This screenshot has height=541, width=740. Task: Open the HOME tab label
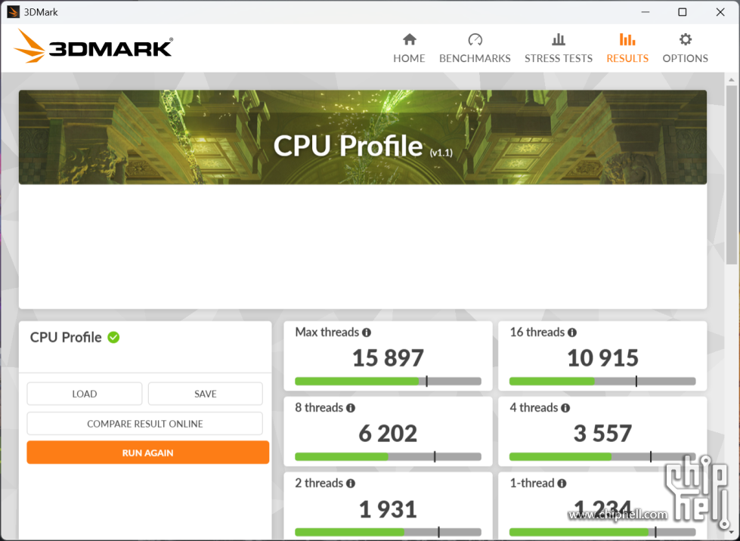pyautogui.click(x=409, y=58)
